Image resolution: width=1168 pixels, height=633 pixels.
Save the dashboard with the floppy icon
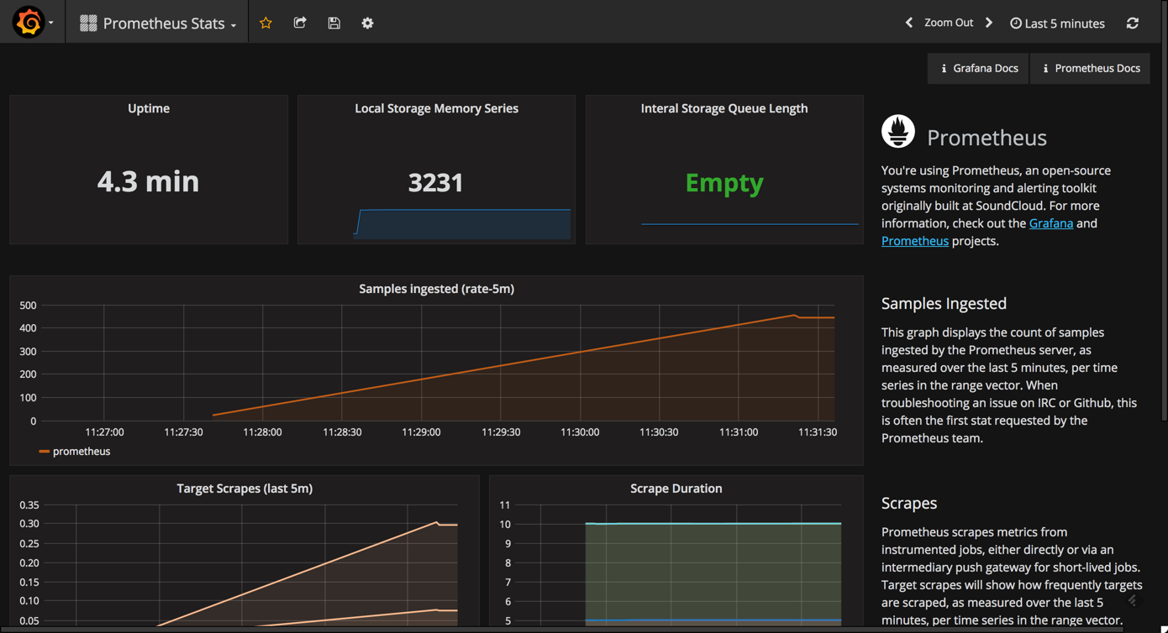(x=334, y=23)
